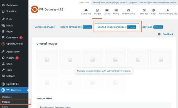Open the Team lead link
The image size is (178, 108).
[143, 3]
